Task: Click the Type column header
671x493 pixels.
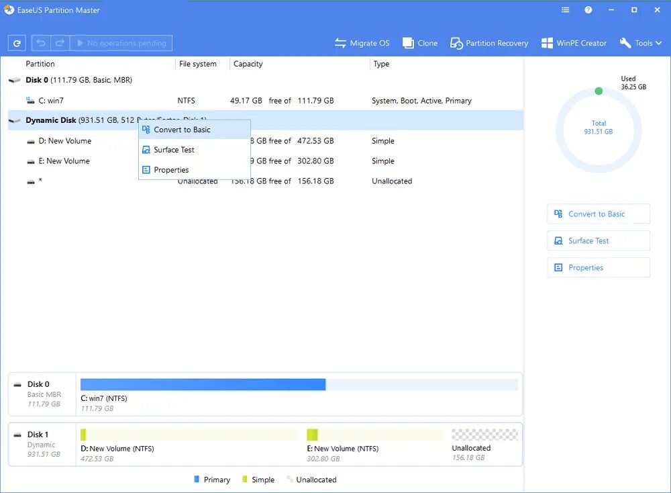Action: (x=381, y=64)
